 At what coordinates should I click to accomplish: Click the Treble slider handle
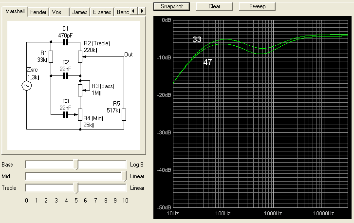coord(76,187)
